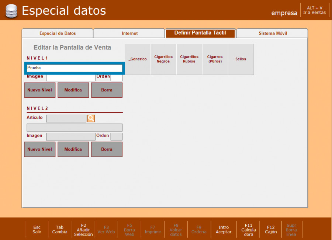The image size is (332, 240).
Task: Click the Cigarros (Puros) tile
Action: [x=215, y=59]
